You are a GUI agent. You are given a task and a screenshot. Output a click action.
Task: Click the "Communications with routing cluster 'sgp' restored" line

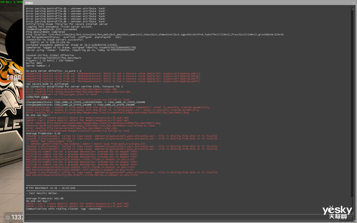(64, 209)
